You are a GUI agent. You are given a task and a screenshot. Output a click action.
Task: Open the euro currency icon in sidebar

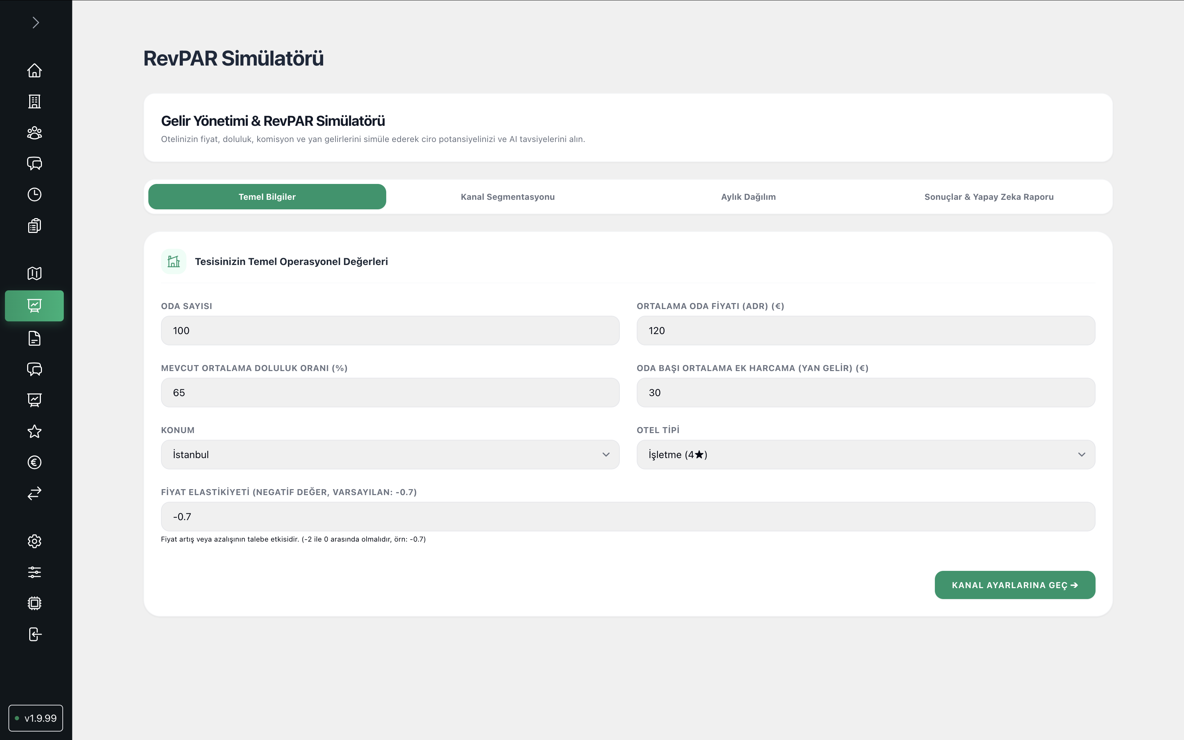coord(34,462)
